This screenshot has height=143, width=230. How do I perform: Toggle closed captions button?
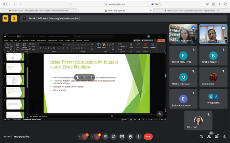pyautogui.click(x=105, y=137)
